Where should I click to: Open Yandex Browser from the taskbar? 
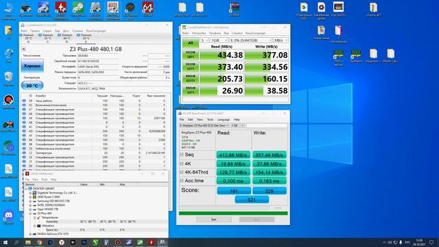pos(62,242)
